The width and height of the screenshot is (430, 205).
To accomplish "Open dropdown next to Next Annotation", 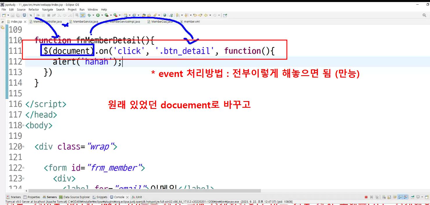I will [182, 15].
